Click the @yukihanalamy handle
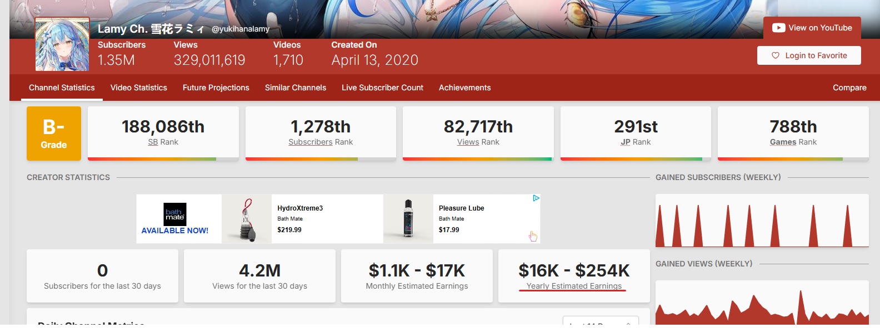Screen dimensions: 880x328 point(241,29)
